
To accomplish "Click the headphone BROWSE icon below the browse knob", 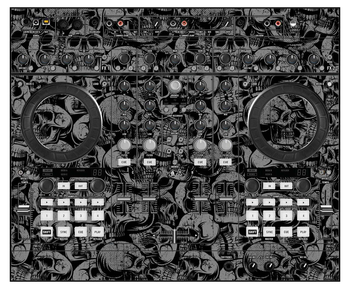I will pos(175,162).
